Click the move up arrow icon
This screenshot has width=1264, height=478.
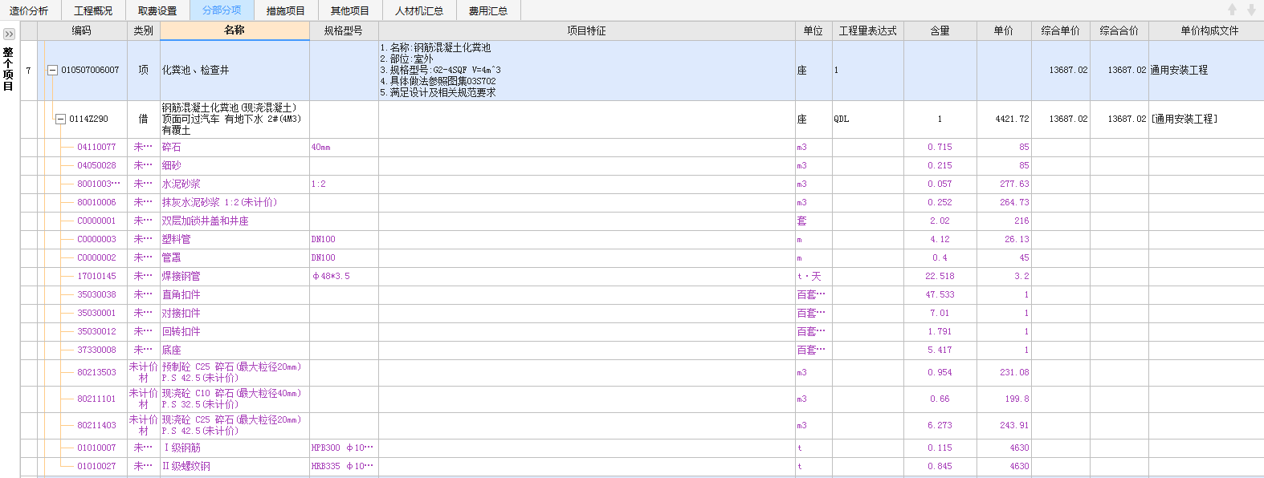[1232, 10]
